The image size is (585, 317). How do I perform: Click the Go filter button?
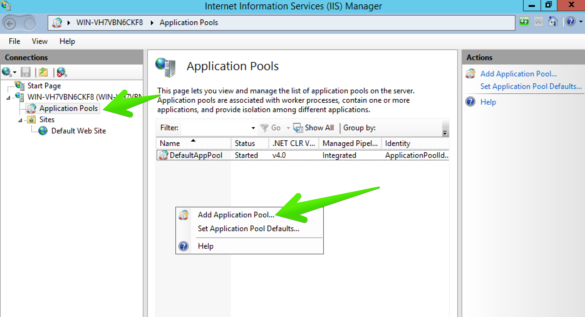(x=271, y=128)
